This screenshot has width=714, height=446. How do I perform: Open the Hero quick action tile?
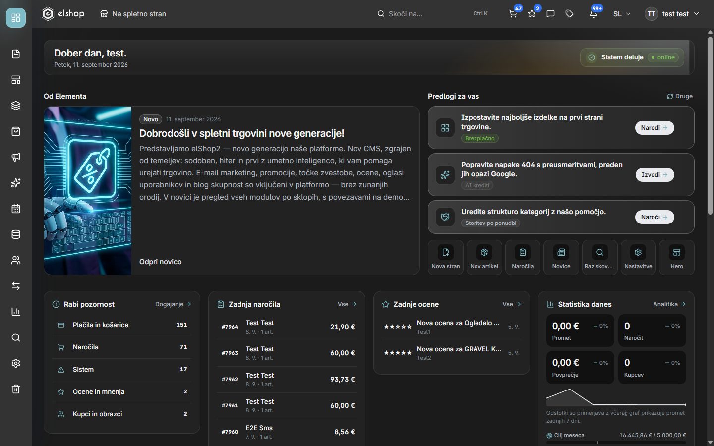click(x=677, y=257)
